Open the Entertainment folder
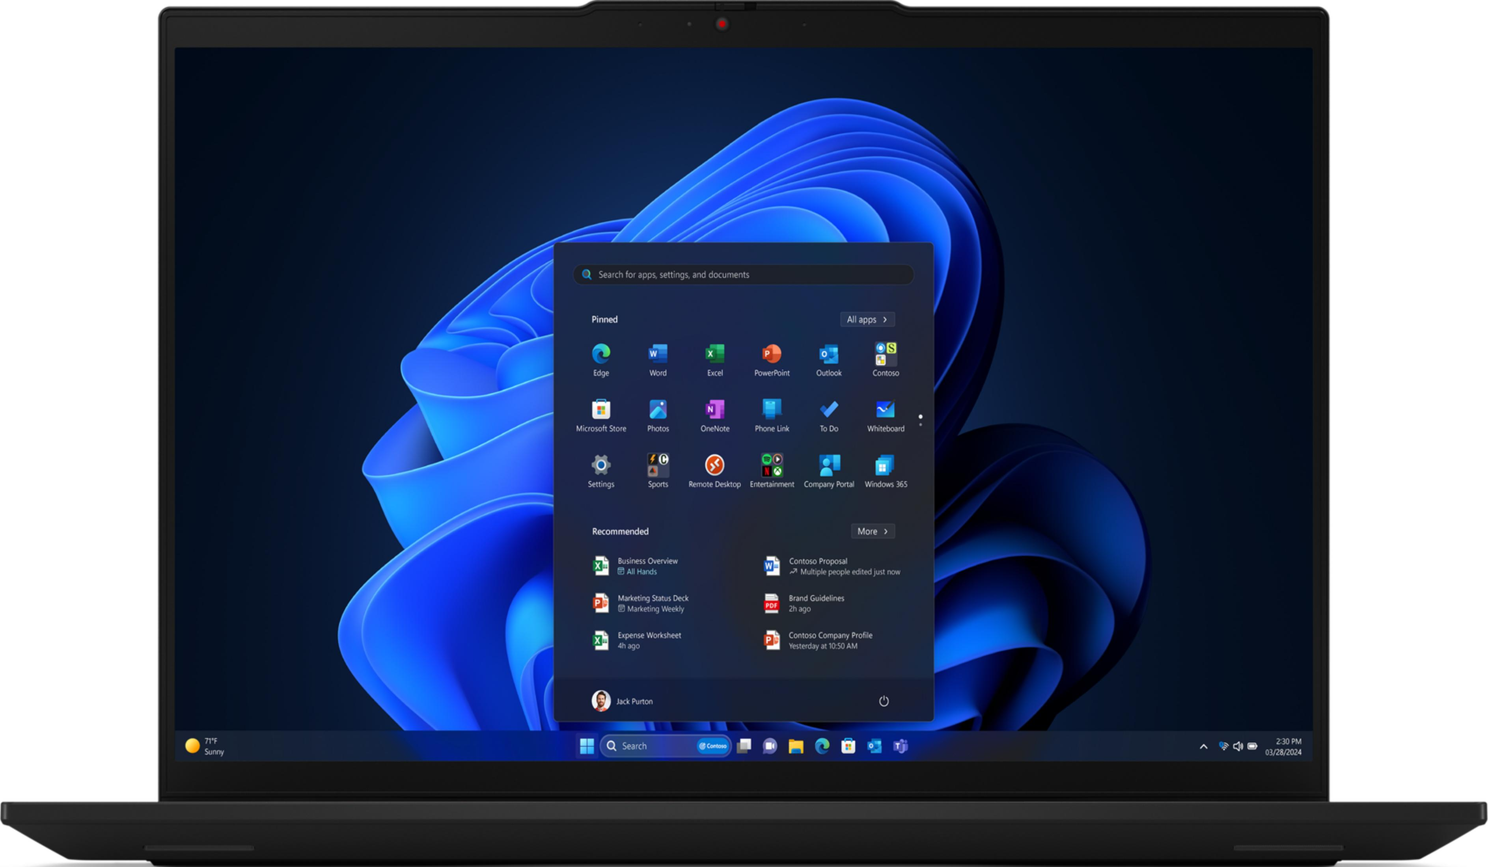The image size is (1488, 867). point(772,471)
